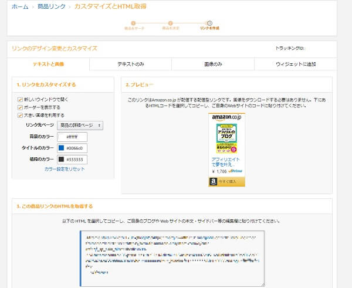352x288 pixels.
Task: Click トラッキングID label
Action: [x=290, y=48]
